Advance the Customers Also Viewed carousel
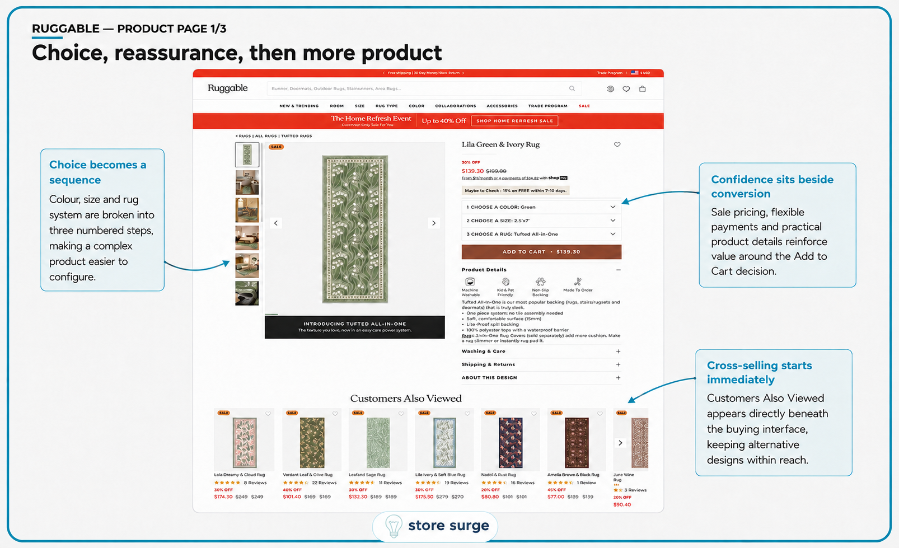Viewport: 899px width, 548px height. pyautogui.click(x=620, y=443)
